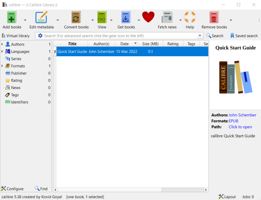Click the Get books download icon
This screenshot has width=261, height=200.
click(x=126, y=17)
